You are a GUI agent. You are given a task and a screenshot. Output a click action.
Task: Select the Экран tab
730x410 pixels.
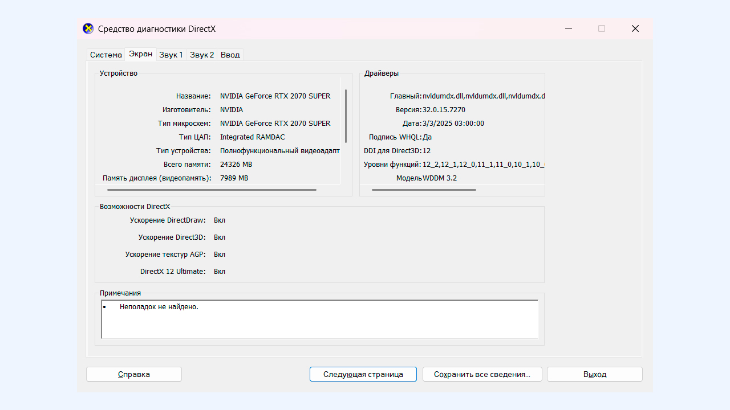(x=140, y=54)
